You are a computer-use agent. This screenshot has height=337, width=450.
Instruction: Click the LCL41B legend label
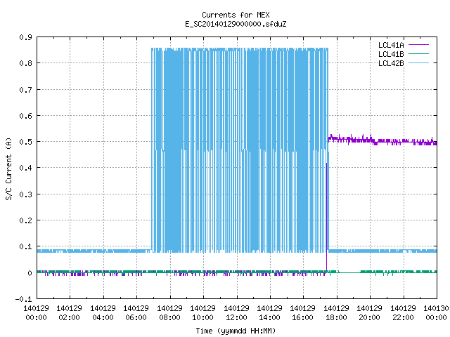[391, 54]
